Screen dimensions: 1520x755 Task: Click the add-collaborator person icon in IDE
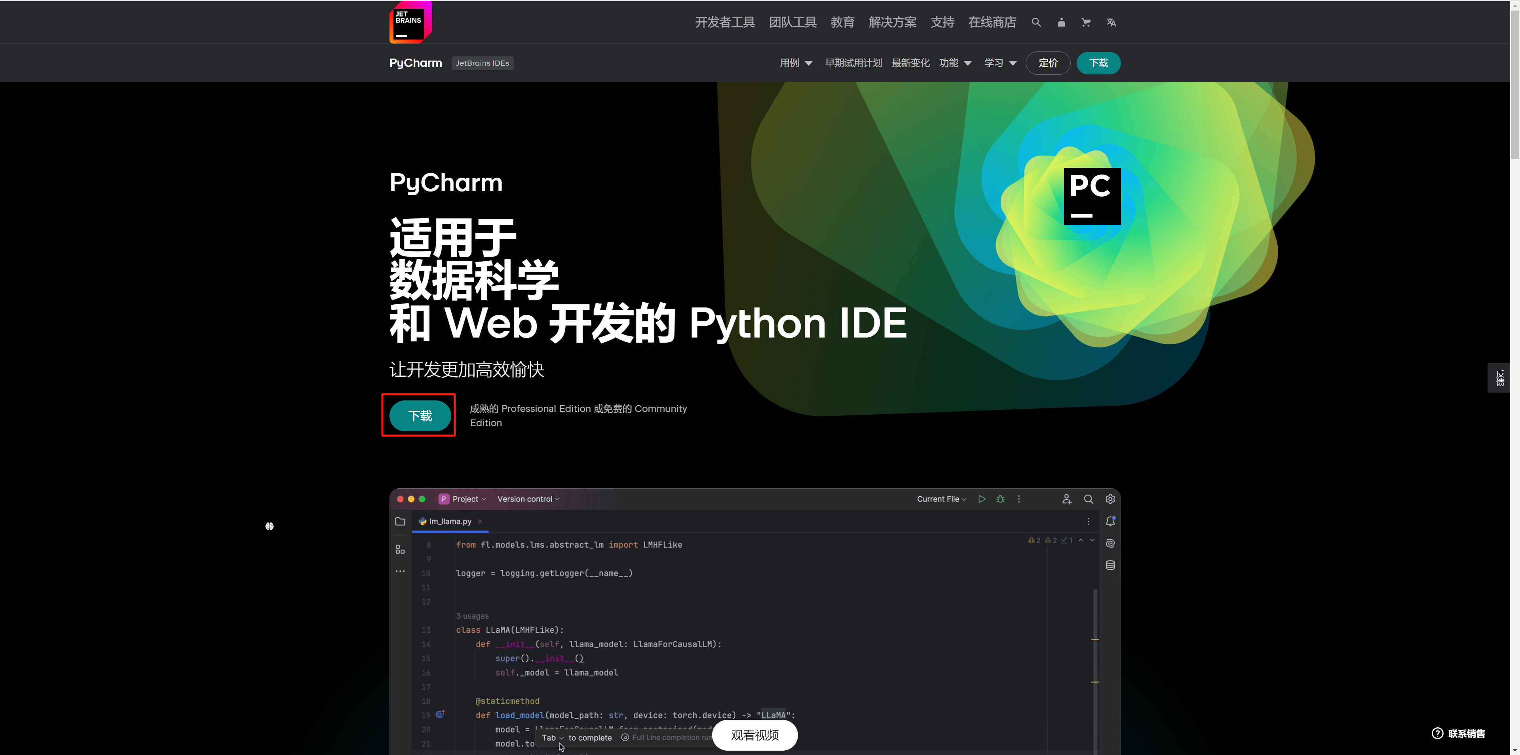[1067, 499]
